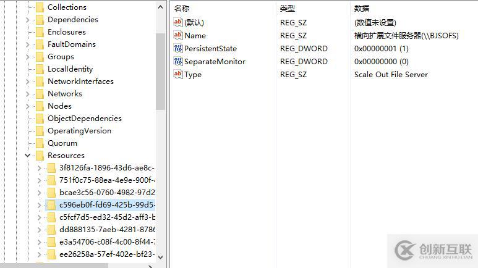Click the string icon beside Type value

tap(178, 74)
